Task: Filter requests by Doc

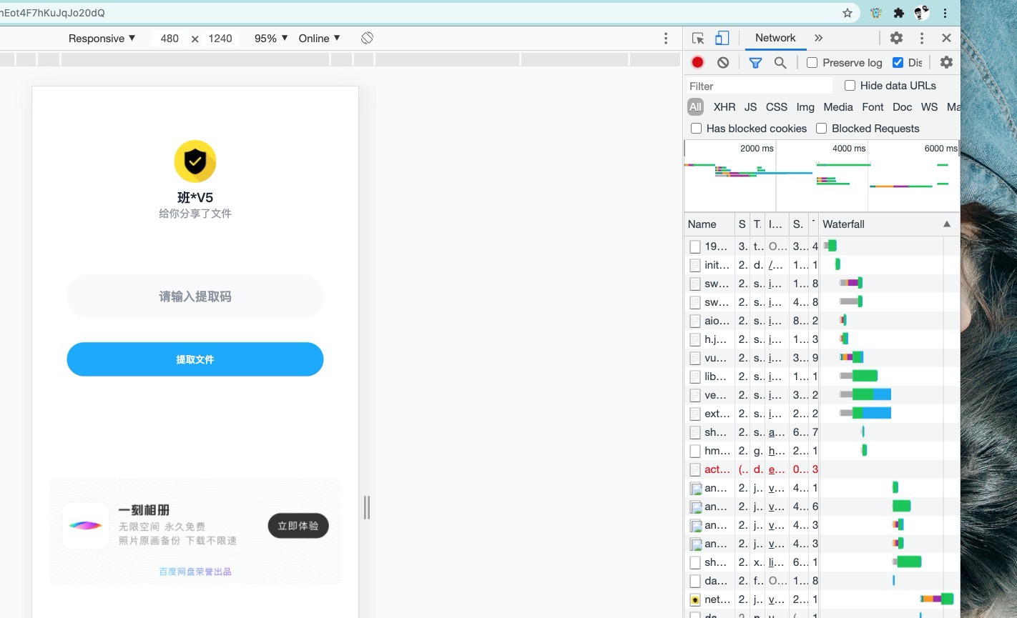Action: (903, 107)
